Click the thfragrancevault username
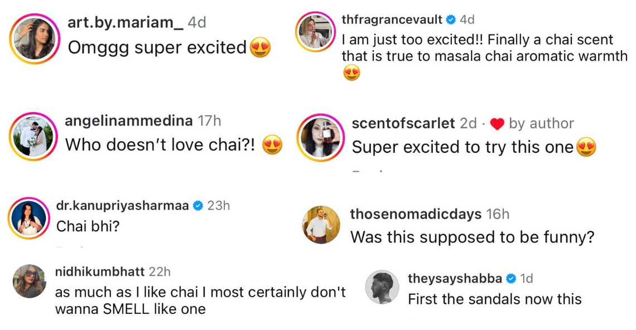636x330 pixels. pos(392,20)
